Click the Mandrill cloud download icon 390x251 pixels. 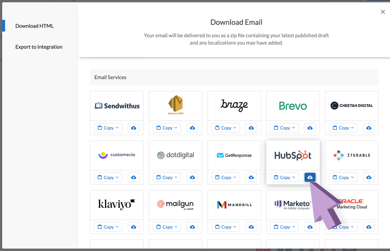pos(251,227)
